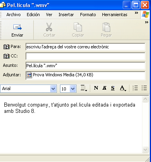Show more toolbar buttons chevron
This screenshot has height=162, width=151.
(x=147, y=22)
